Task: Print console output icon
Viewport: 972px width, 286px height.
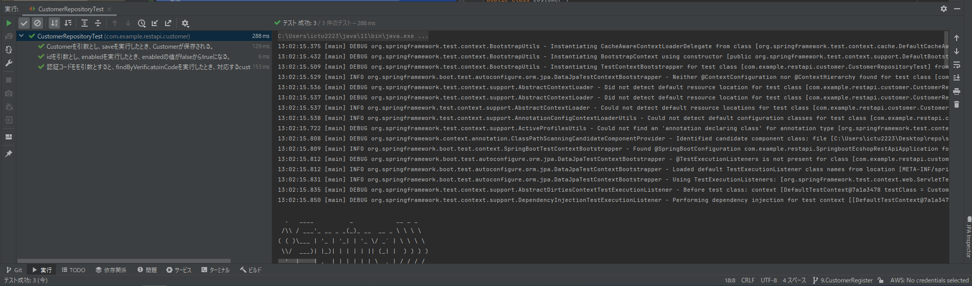Action: click(957, 91)
